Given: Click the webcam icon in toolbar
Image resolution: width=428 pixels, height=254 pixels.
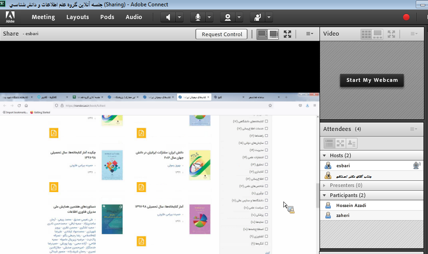Looking at the screenshot, I should coord(228,17).
